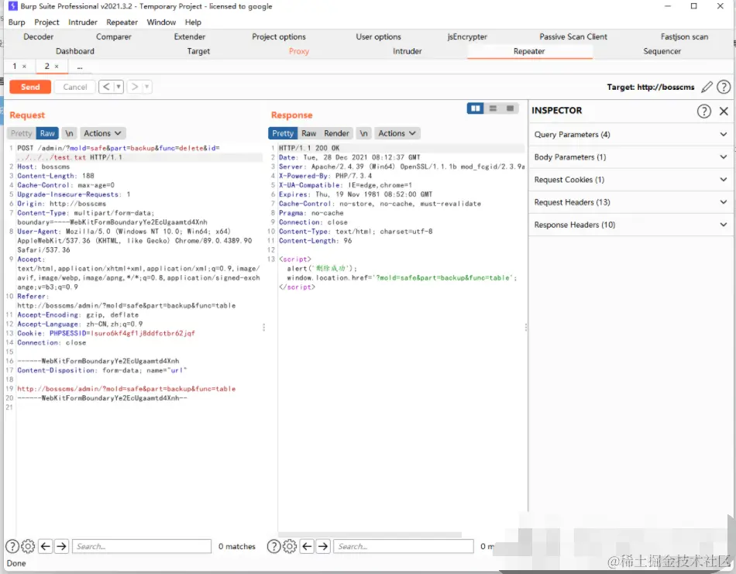Add new Repeater tab via ellipsis

click(80, 67)
